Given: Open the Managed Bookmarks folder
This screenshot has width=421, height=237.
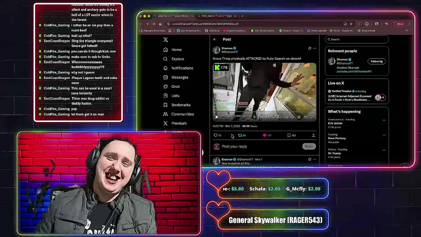Looking at the screenshot, I should (x=152, y=31).
